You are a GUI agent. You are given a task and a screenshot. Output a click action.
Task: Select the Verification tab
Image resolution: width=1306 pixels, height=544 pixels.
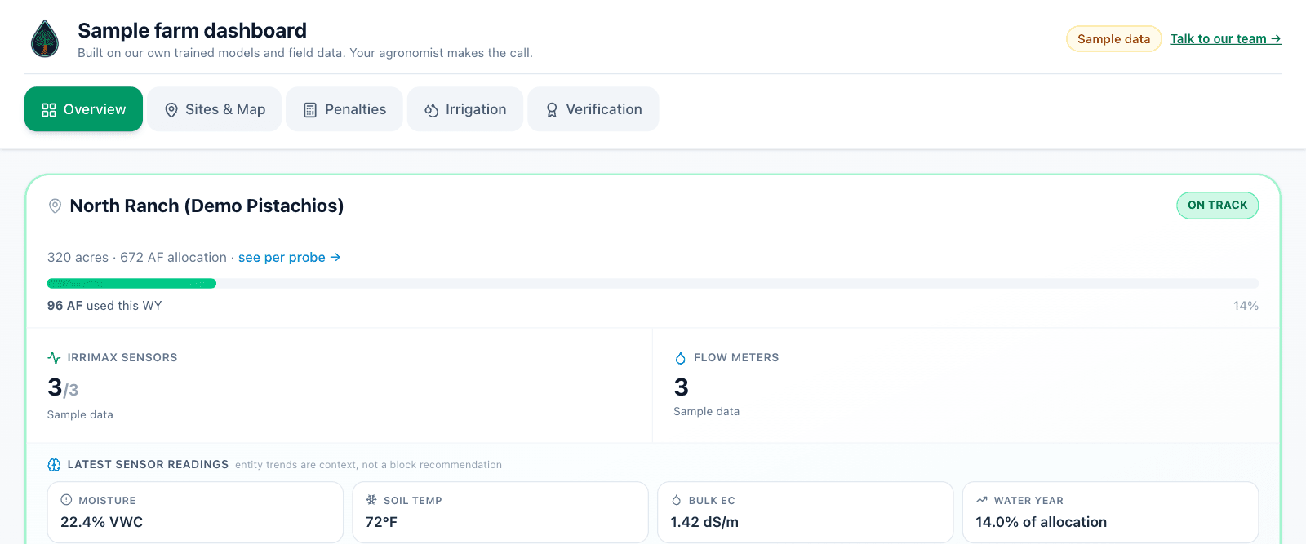tap(593, 109)
